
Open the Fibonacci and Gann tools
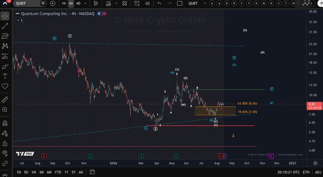click(x=5, y=36)
